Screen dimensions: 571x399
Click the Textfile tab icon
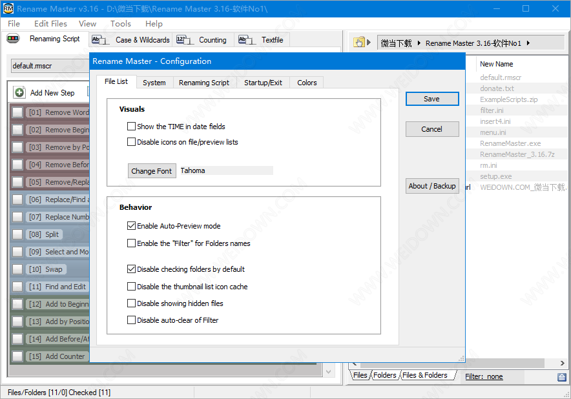click(x=247, y=39)
